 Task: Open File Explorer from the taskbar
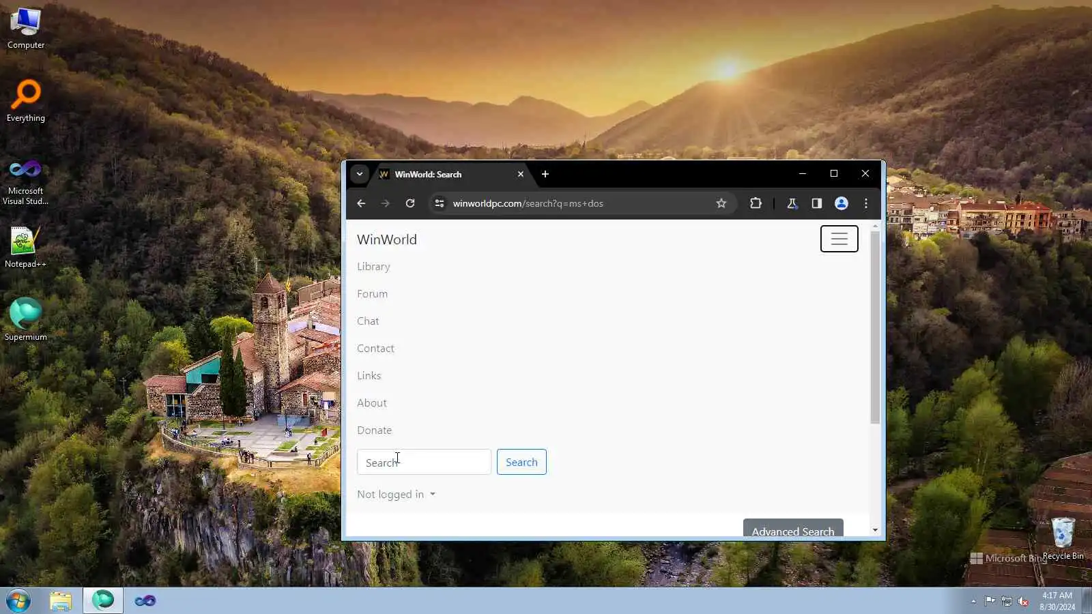pyautogui.click(x=61, y=601)
